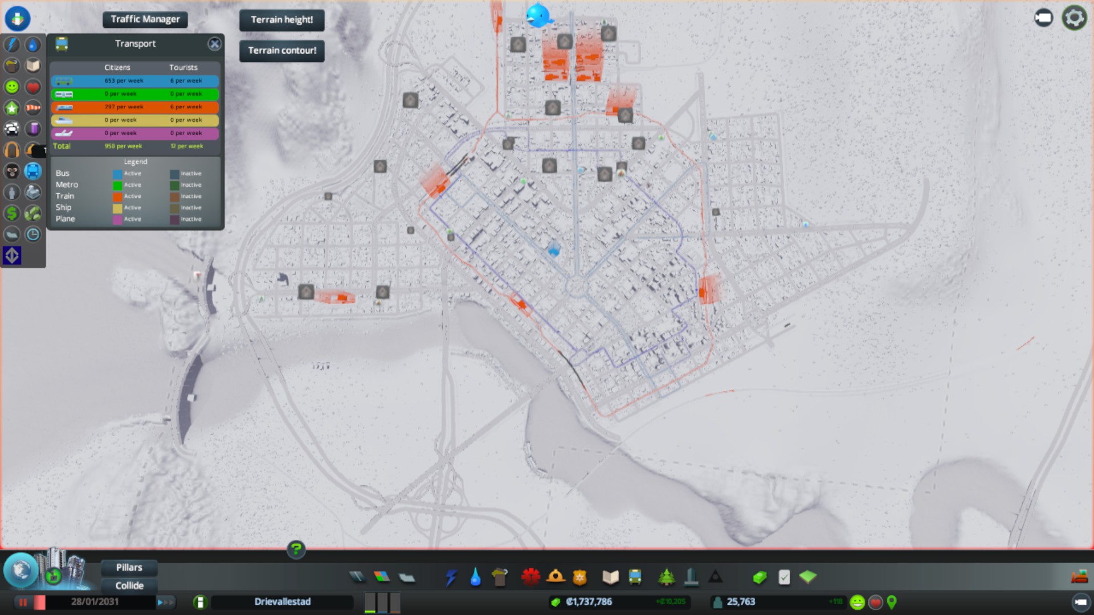Open the Policies checklist menu
The height and width of the screenshot is (615, 1094).
[784, 577]
